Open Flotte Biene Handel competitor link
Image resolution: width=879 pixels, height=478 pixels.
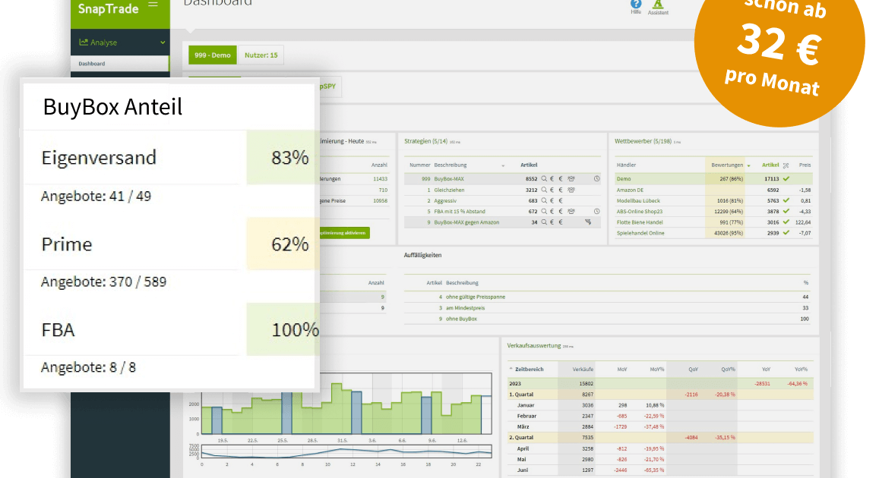(640, 222)
